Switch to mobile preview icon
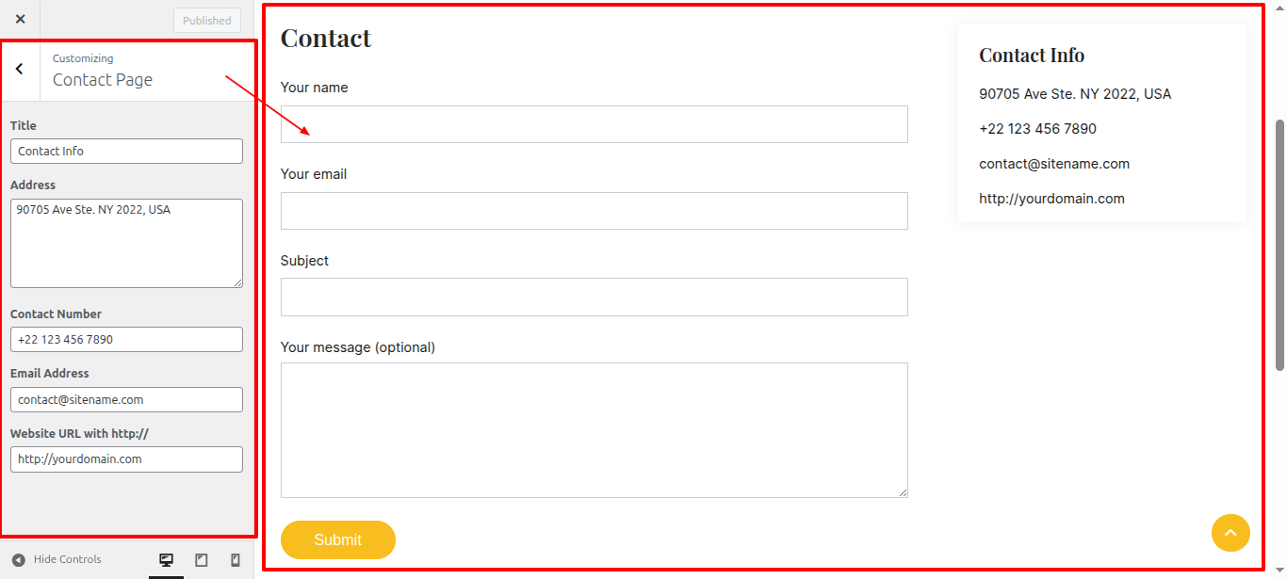Viewport: 1287px width, 579px height. coord(236,560)
